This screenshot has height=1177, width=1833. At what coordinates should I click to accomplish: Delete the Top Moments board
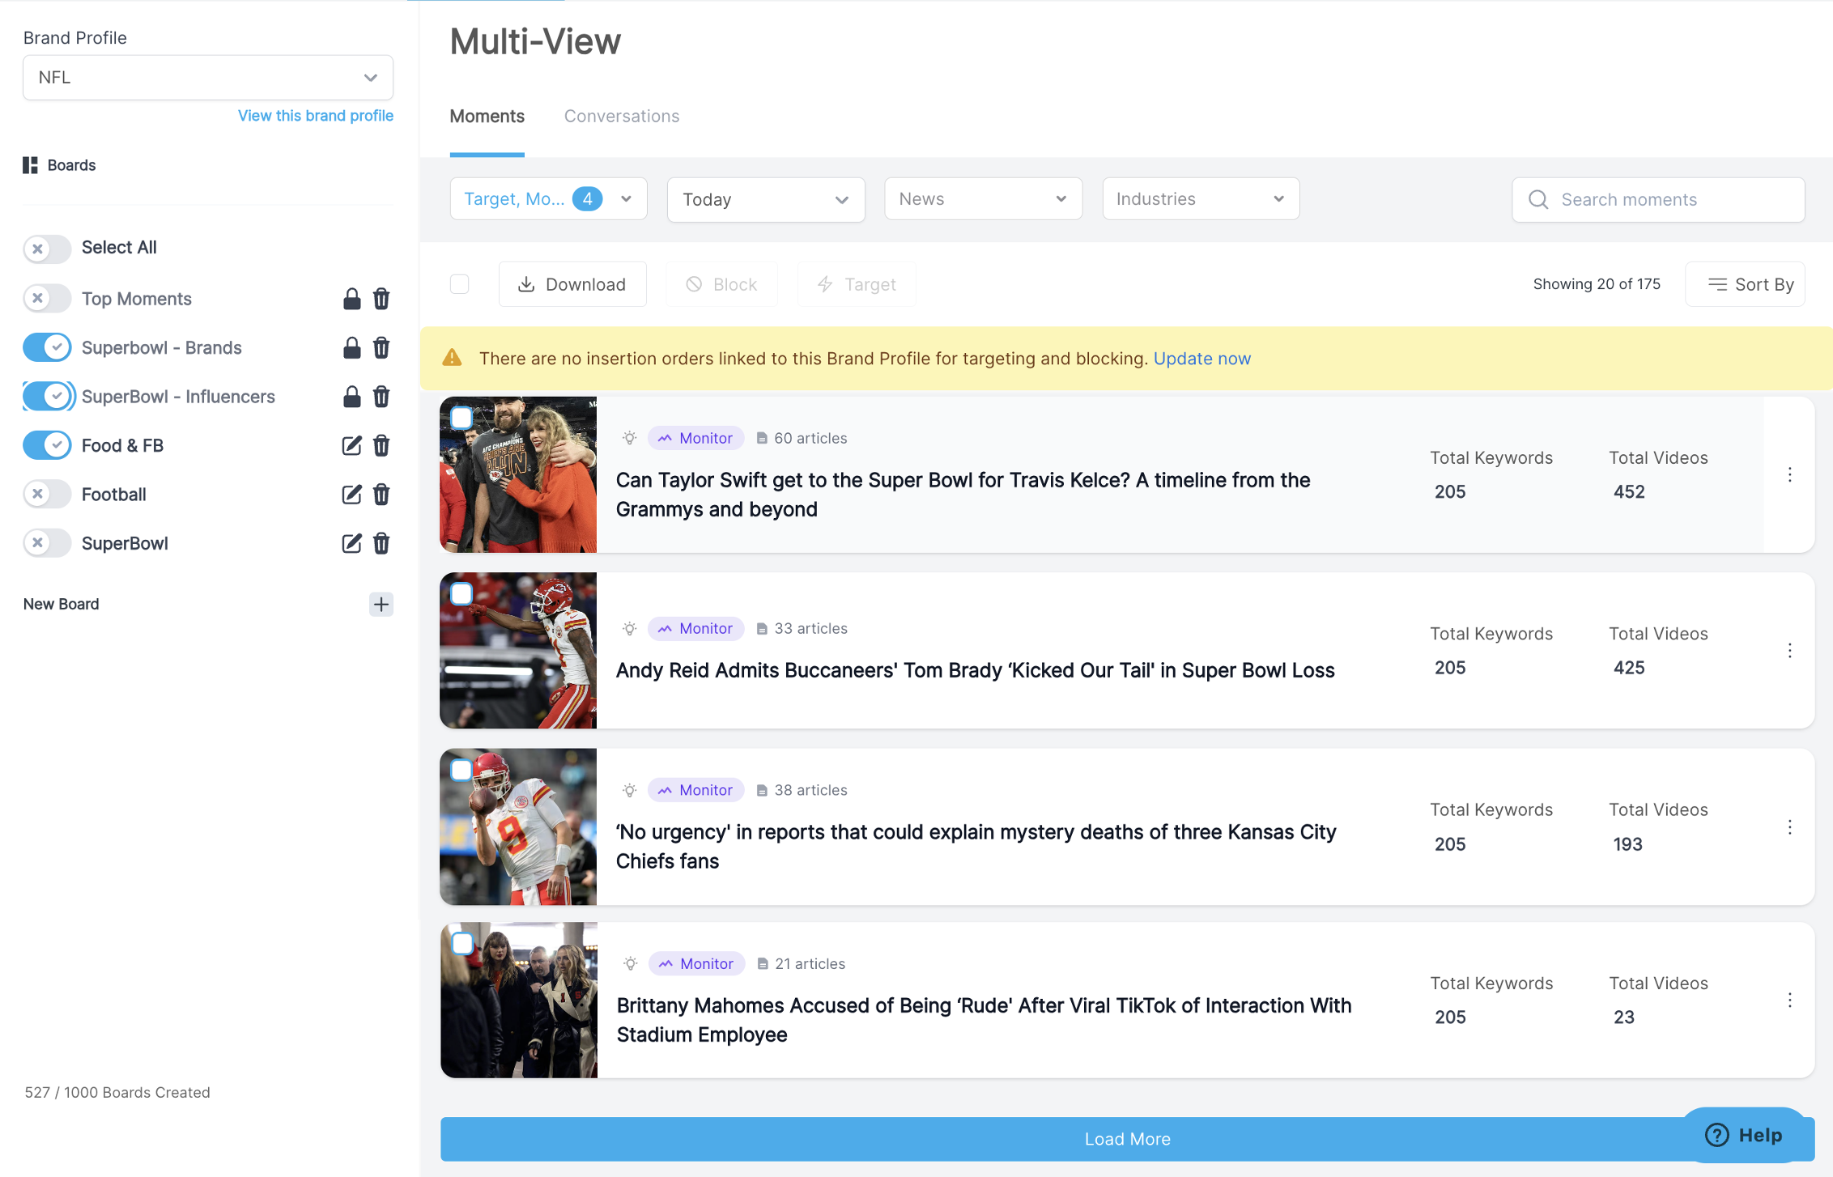tap(381, 299)
